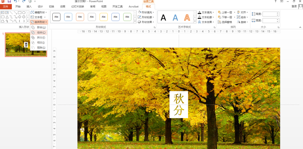Open the 组合 group dropdown in arrange
Image resolution: width=303 pixels, height=149 pixels.
pos(242,17)
